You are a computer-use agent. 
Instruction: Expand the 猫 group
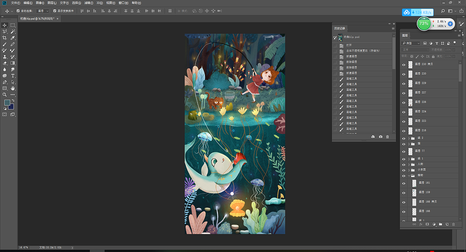[409, 144]
